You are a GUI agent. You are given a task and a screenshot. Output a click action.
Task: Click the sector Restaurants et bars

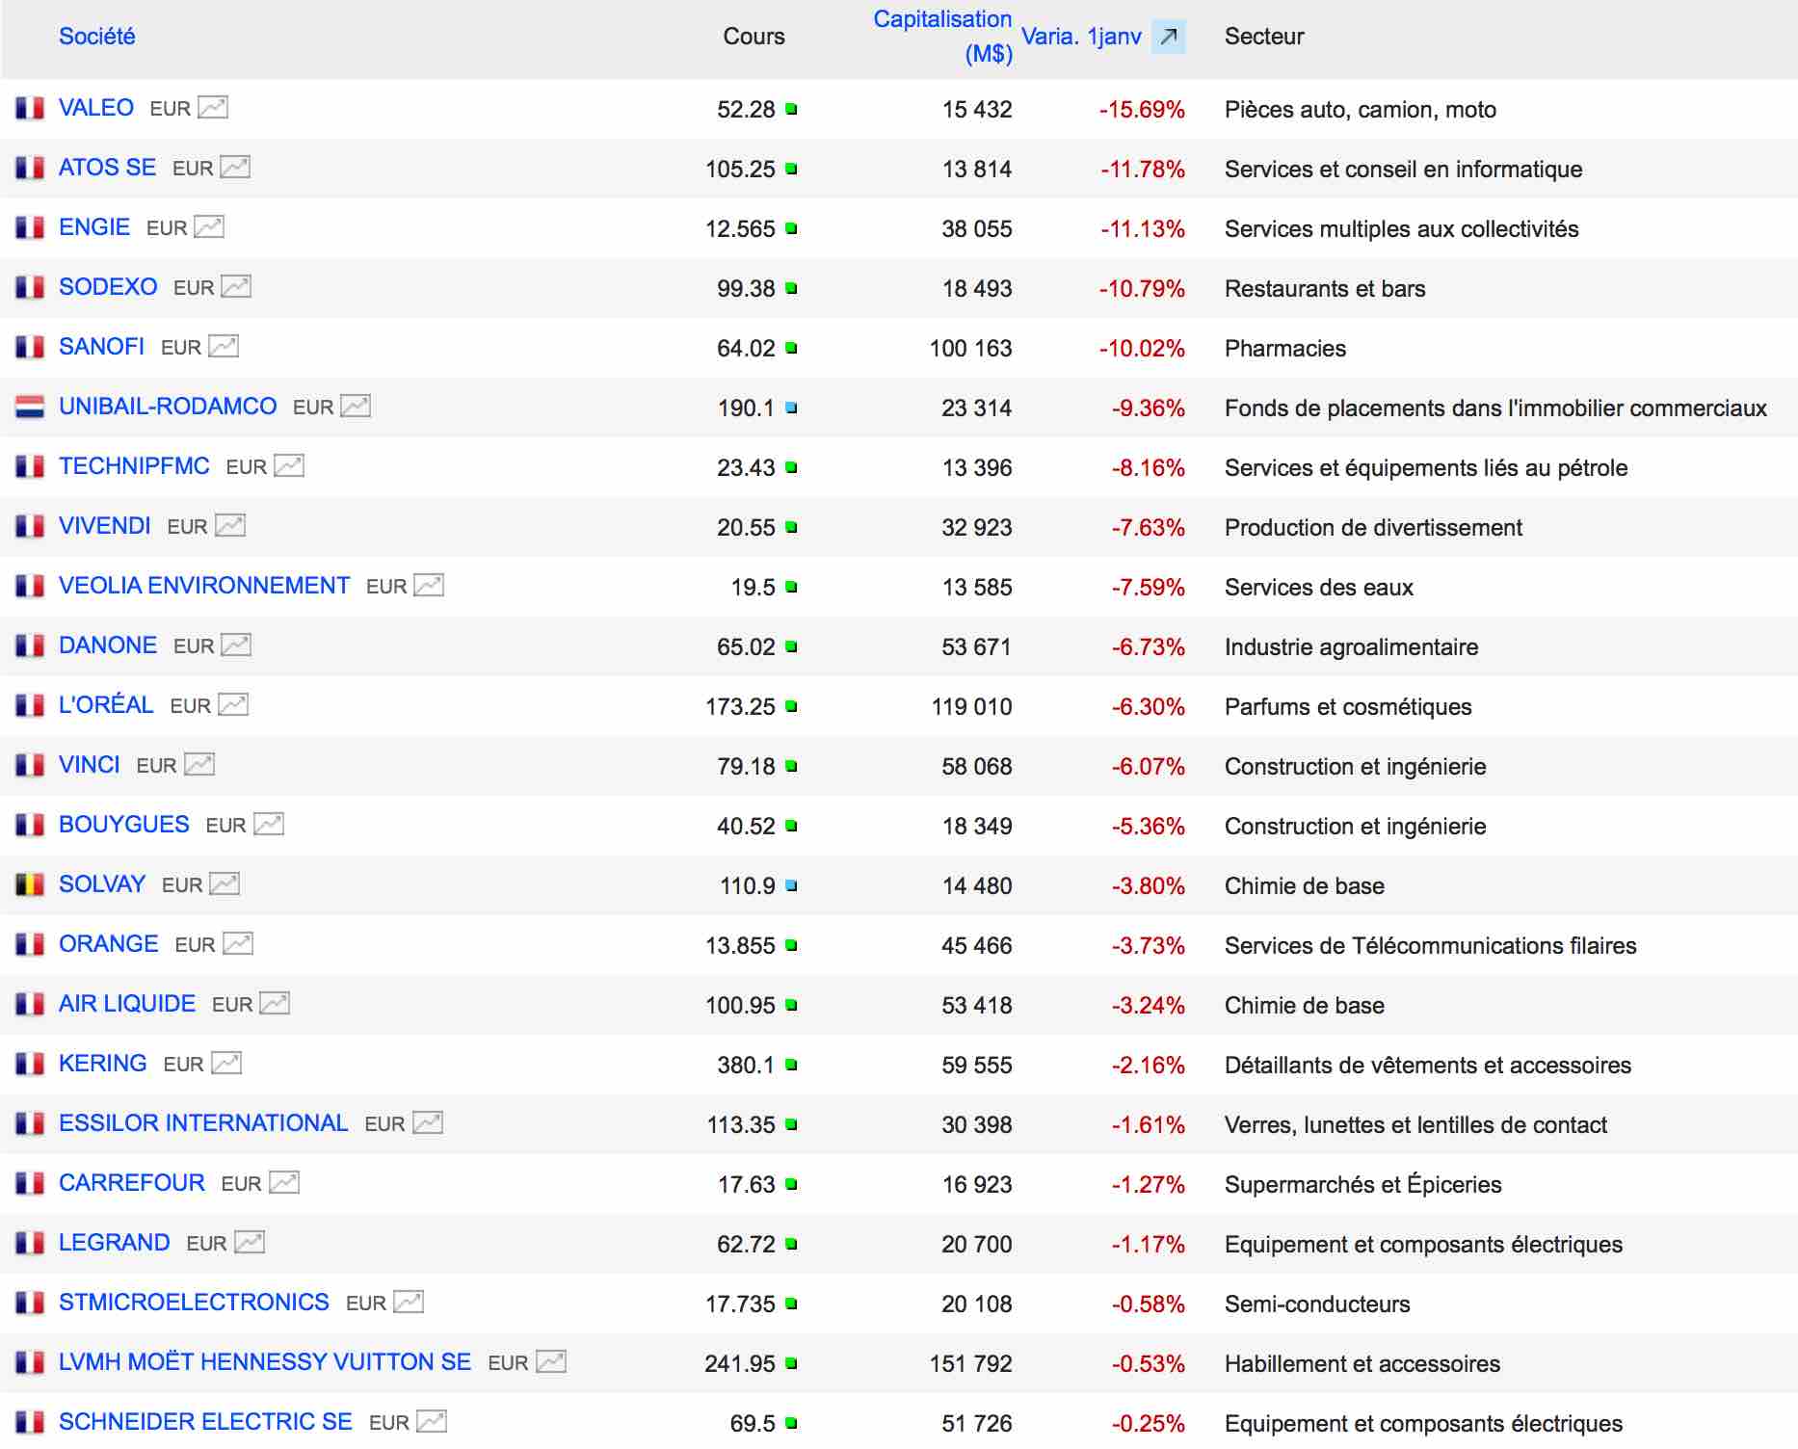(x=1325, y=288)
